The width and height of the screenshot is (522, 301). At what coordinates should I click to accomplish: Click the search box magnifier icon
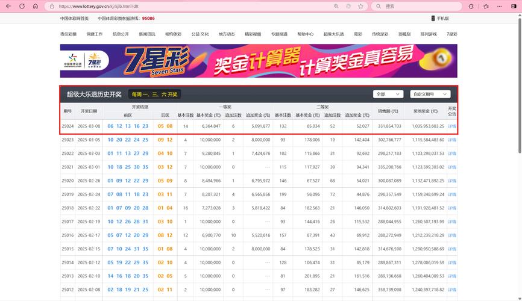point(379,6)
